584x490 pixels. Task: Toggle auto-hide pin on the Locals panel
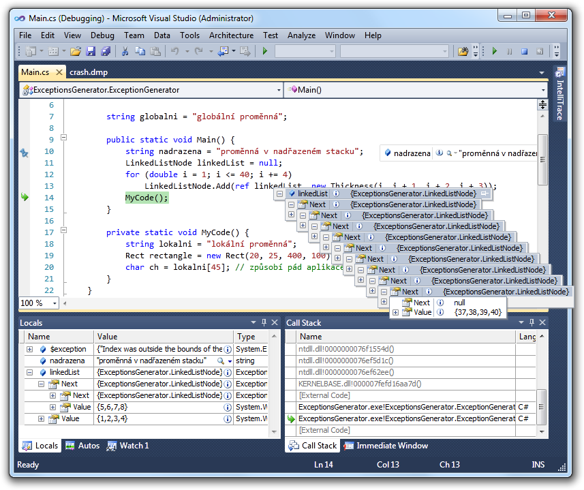[264, 322]
